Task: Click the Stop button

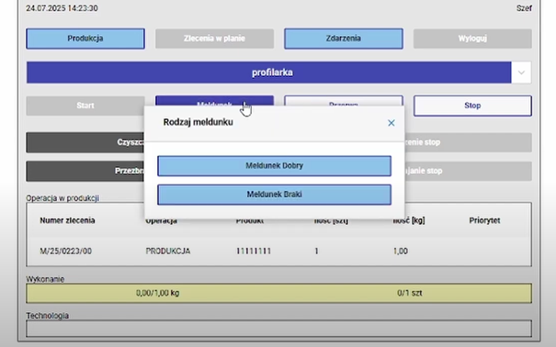Action: (x=472, y=106)
